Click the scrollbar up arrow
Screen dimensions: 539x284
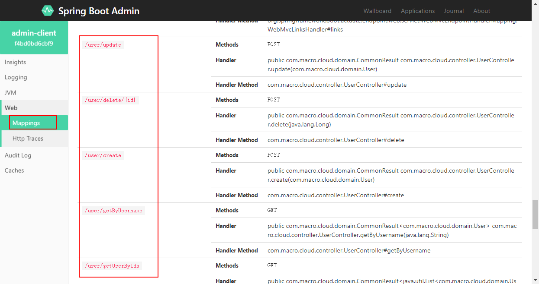(x=535, y=3)
